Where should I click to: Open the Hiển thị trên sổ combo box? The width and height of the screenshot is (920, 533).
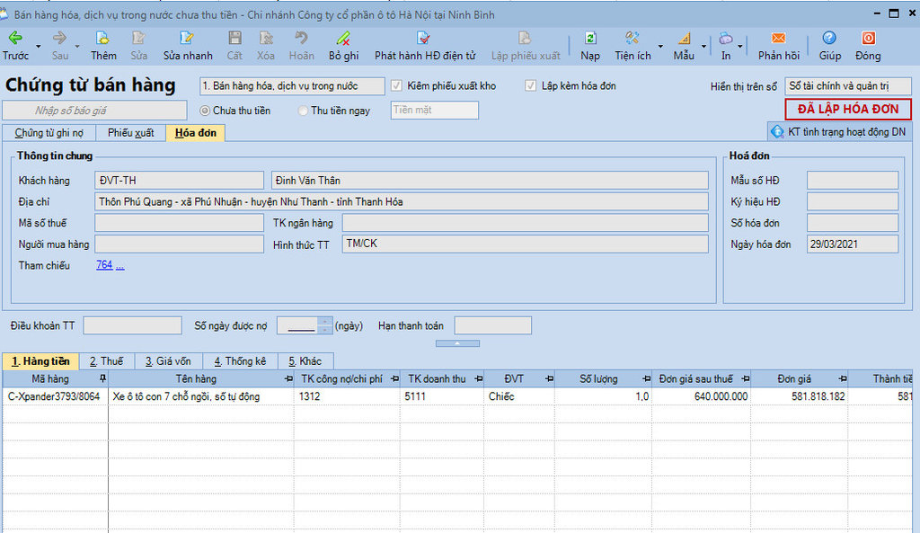pyautogui.click(x=848, y=85)
